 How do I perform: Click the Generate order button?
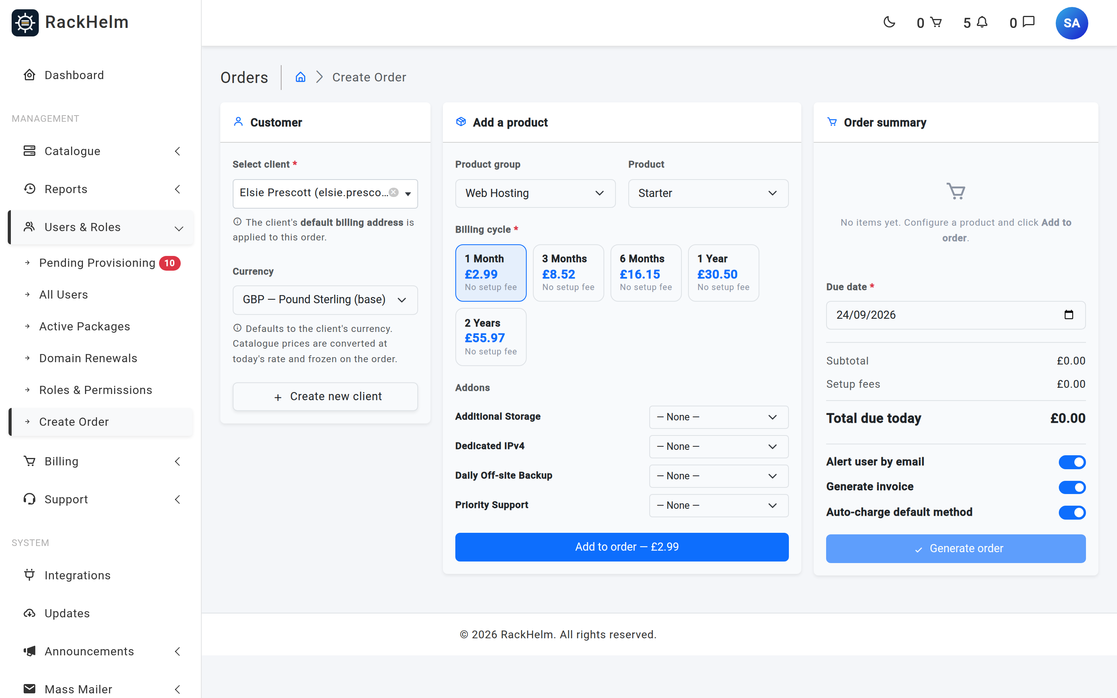tap(955, 548)
